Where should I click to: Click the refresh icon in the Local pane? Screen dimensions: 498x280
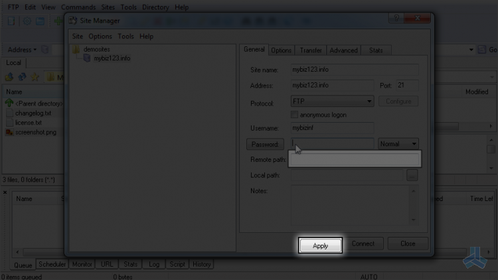[21, 78]
